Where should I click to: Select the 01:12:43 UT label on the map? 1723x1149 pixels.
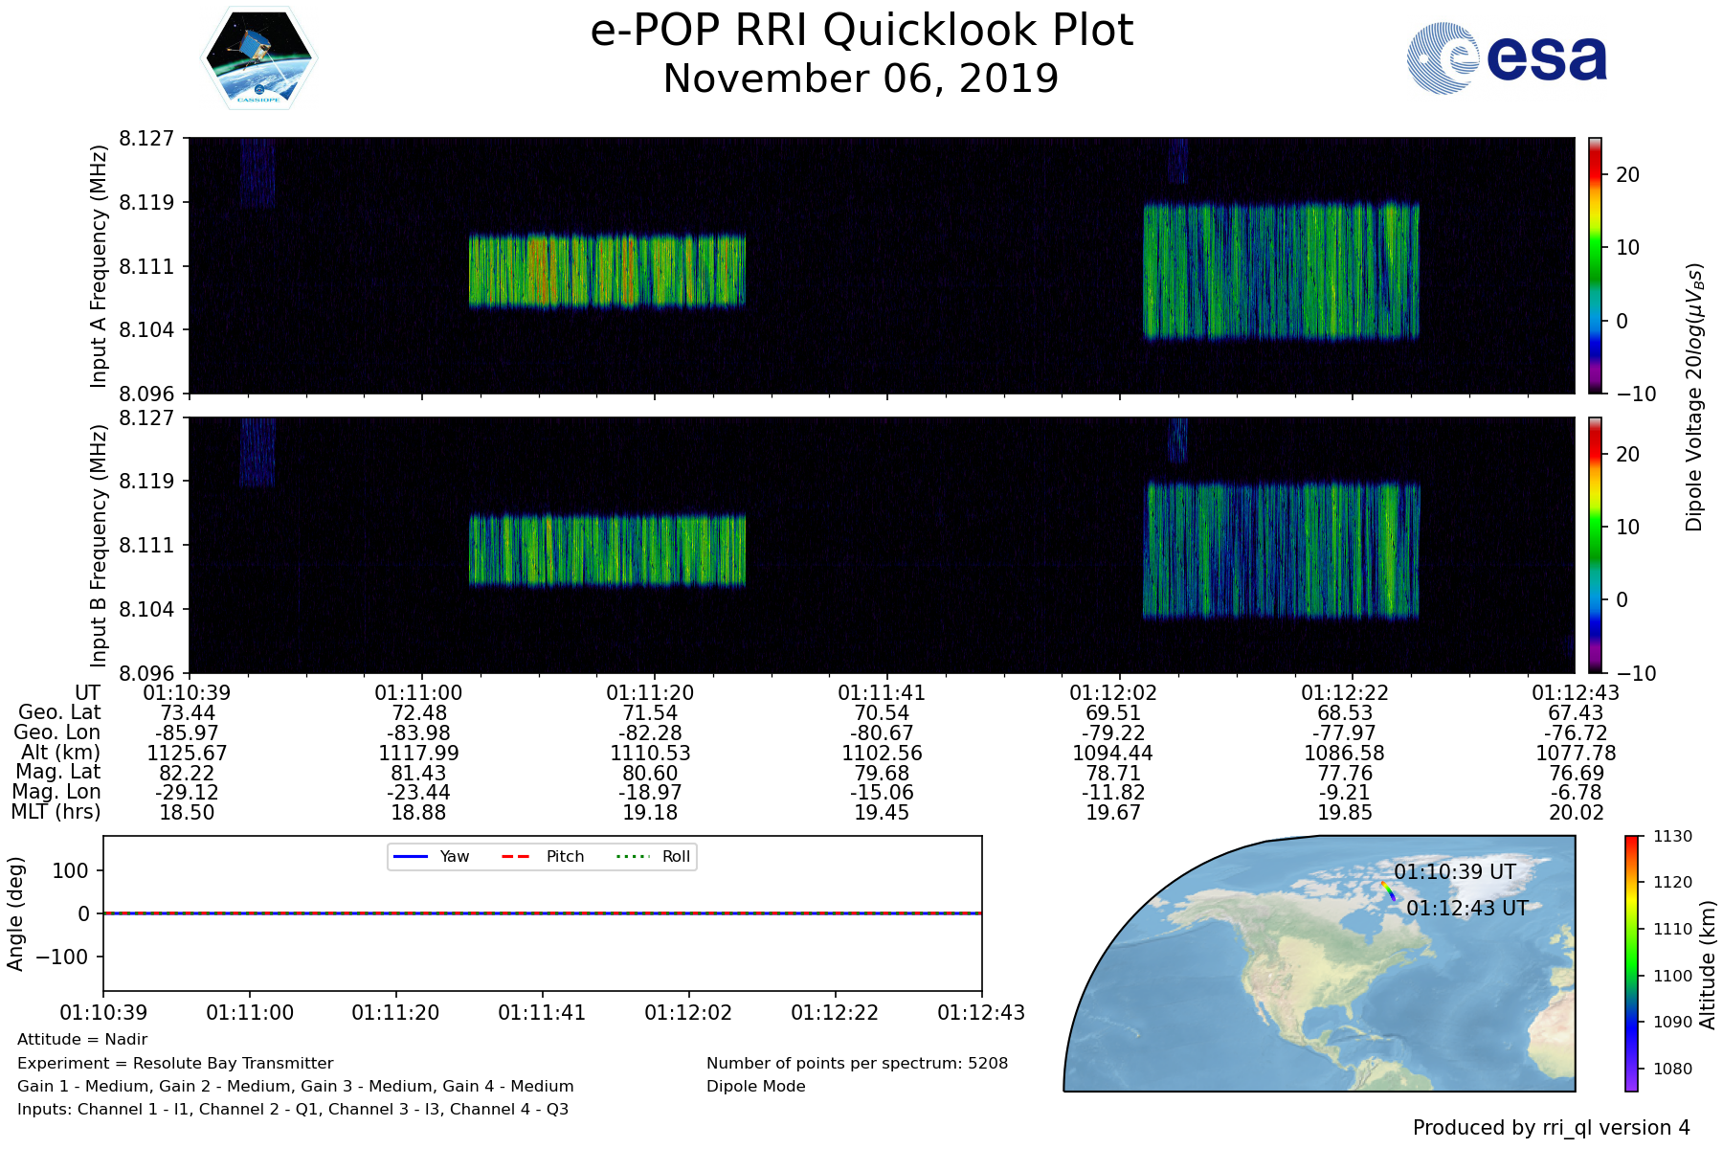click(x=1466, y=908)
